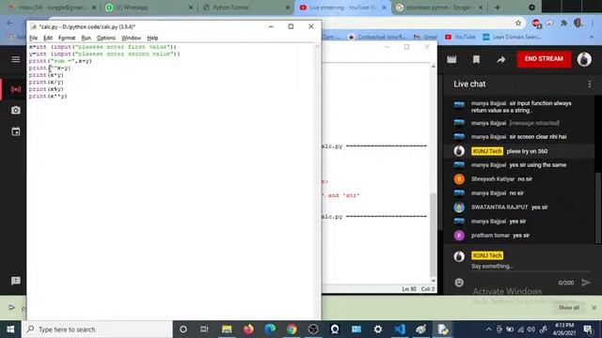Click Show all in downloads bar
This screenshot has width=602, height=338.
(568, 308)
